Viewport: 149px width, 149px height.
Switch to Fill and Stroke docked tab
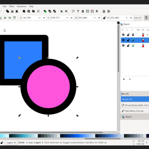pyautogui.click(x=135, y=105)
